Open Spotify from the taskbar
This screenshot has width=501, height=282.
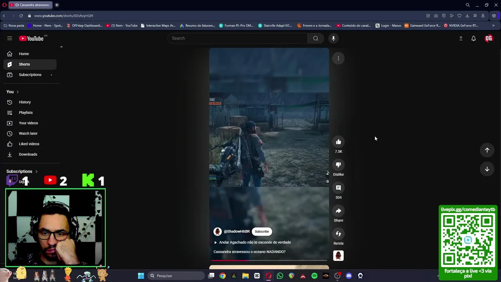[x=314, y=276]
